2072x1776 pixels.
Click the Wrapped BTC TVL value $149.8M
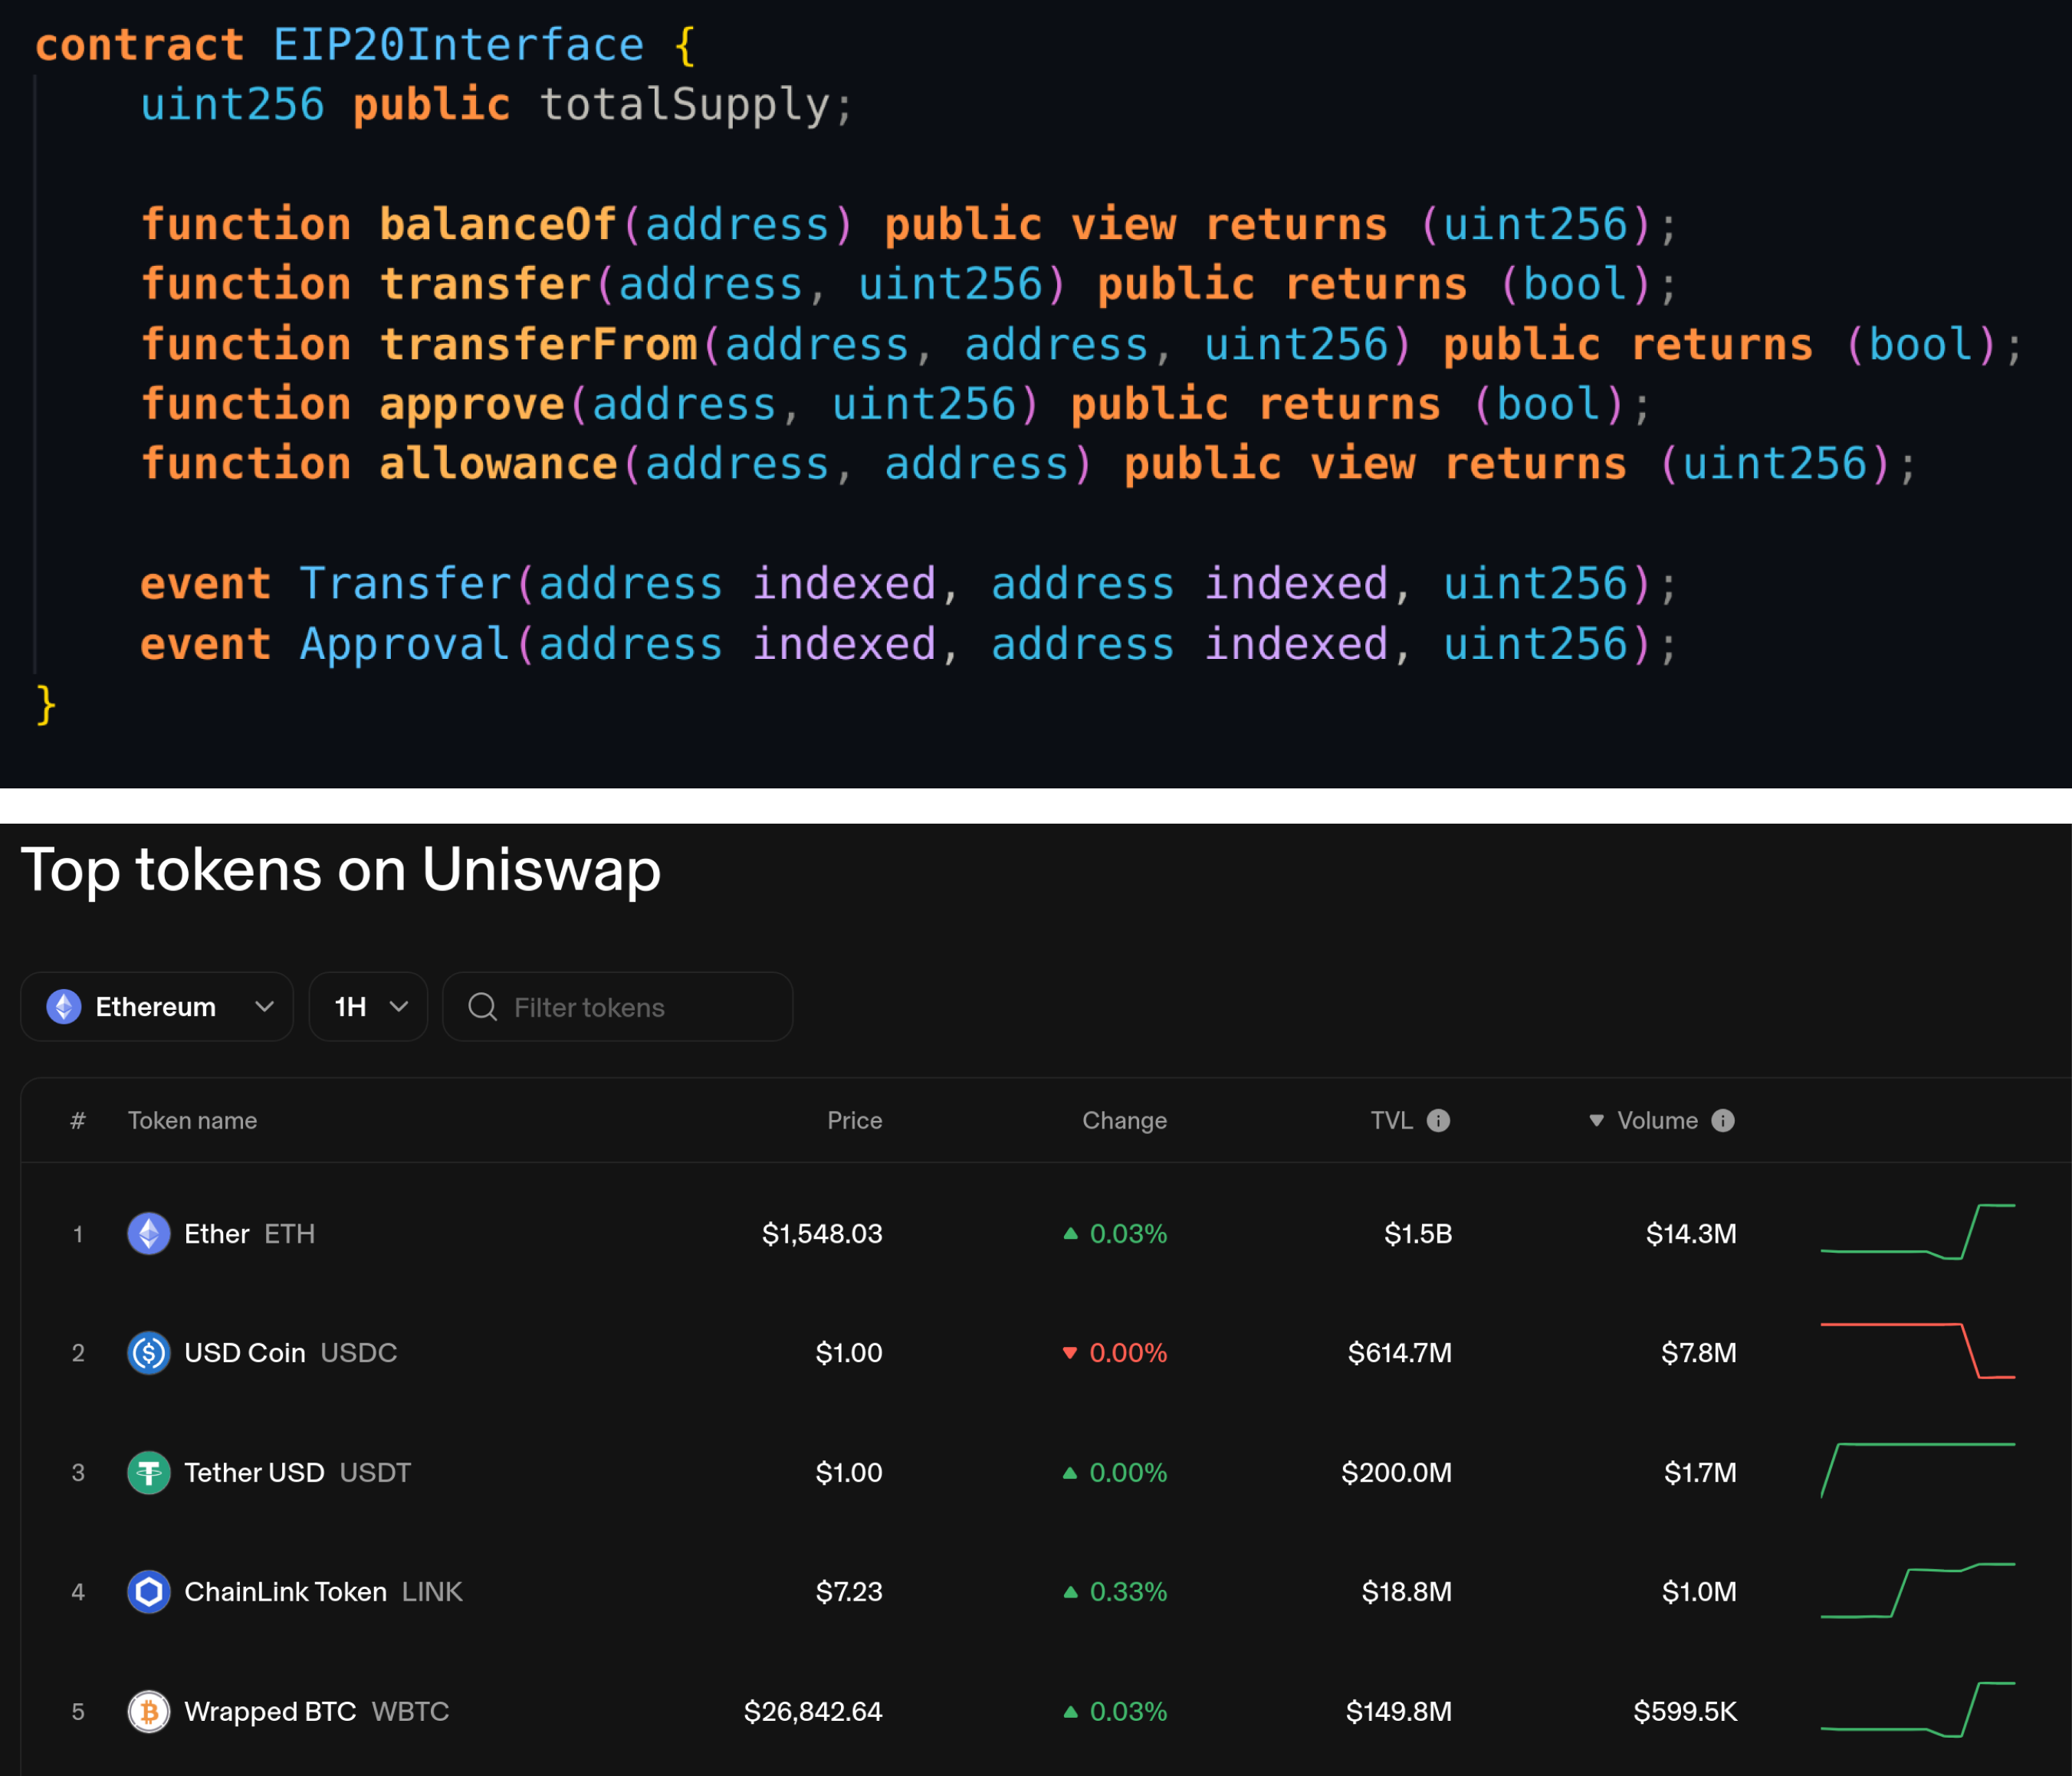tap(1399, 1711)
